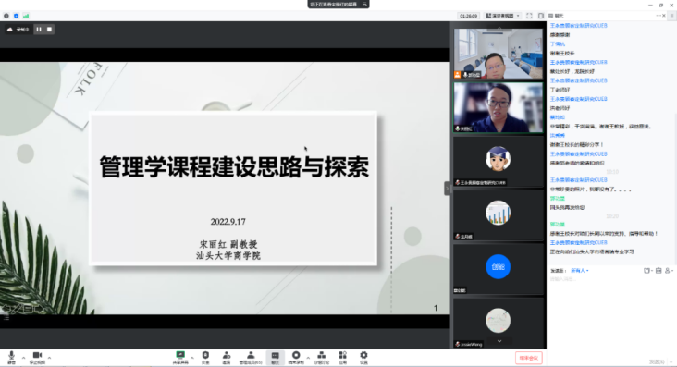Pause the cloud recording
677x367 pixels.
[39, 30]
